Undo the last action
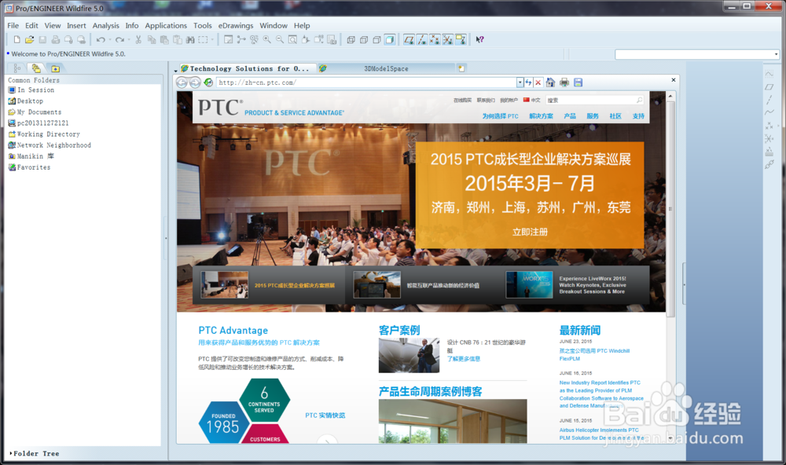 (101, 39)
